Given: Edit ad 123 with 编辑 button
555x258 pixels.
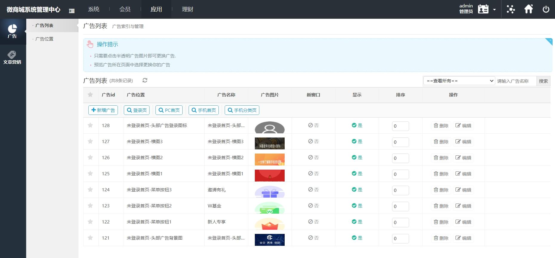Looking at the screenshot, I should point(463,206).
